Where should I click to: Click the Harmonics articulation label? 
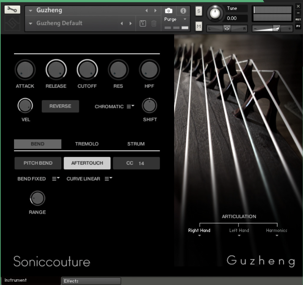tap(276, 230)
